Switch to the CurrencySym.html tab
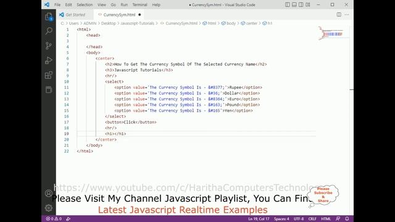Viewport: 395px width, 222px height. point(119,15)
